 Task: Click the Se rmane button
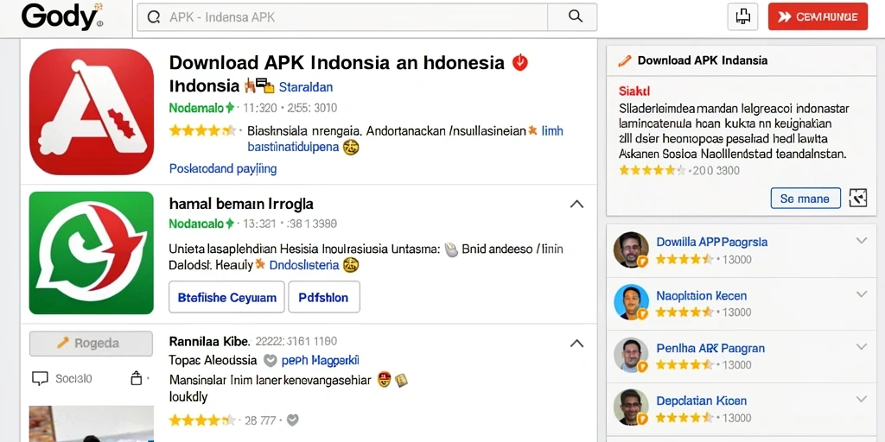tap(805, 199)
